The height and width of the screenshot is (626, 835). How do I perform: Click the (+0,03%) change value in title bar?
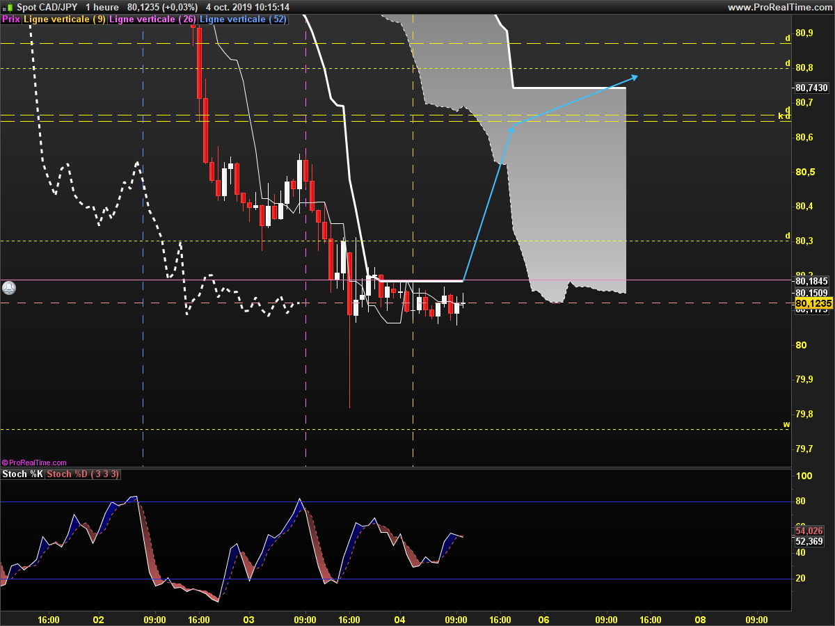click(179, 7)
